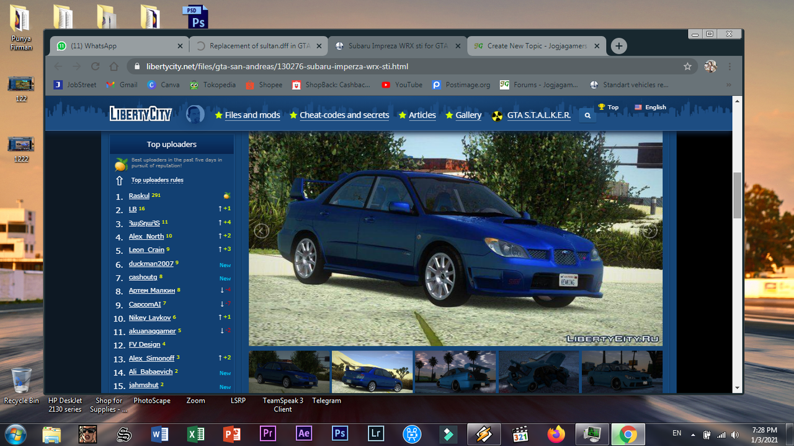
Task: Launch PowerPoint from the taskbar
Action: click(232, 434)
